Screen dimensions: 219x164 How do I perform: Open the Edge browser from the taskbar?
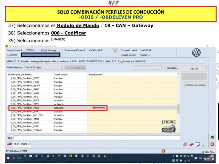pos(42,156)
